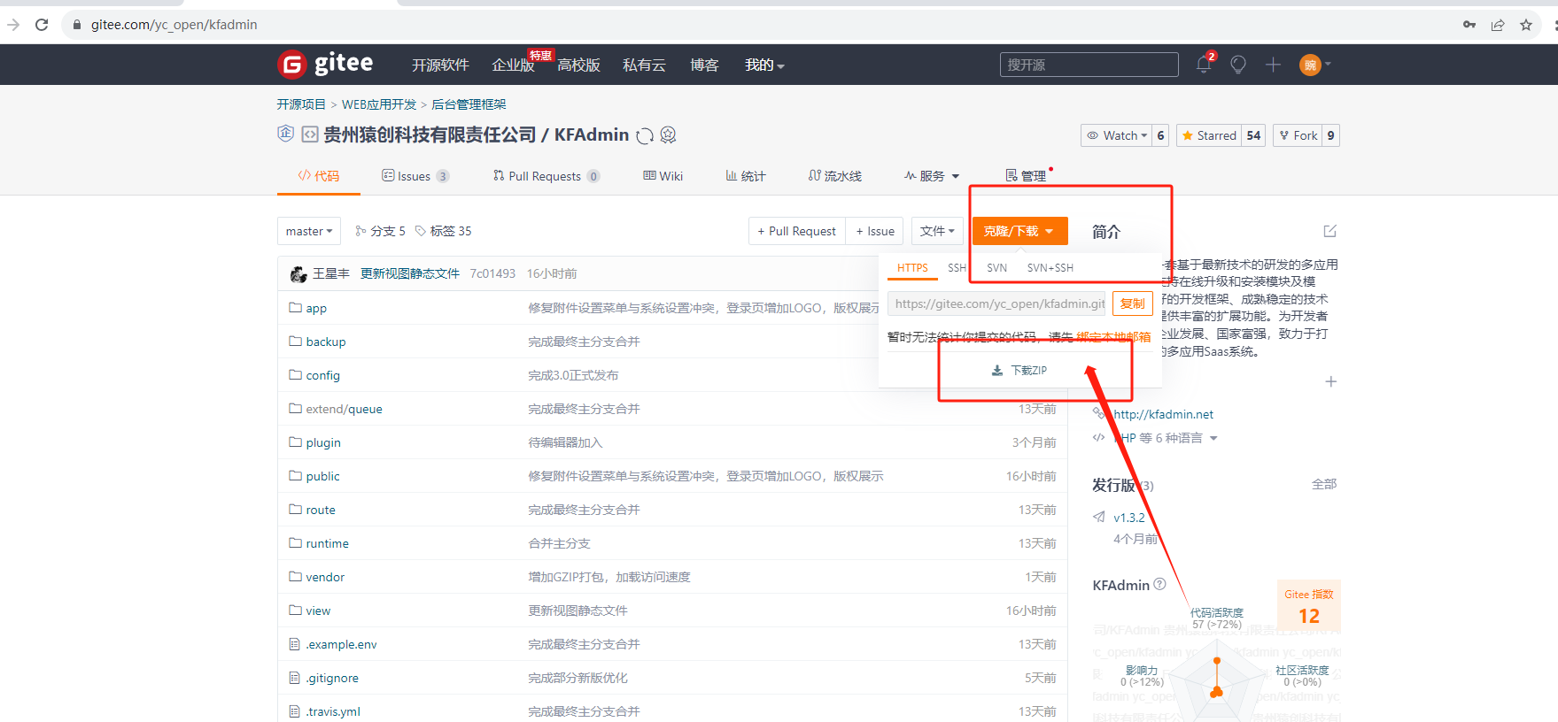
Task: Click the site lock icon in address bar
Action: click(77, 25)
